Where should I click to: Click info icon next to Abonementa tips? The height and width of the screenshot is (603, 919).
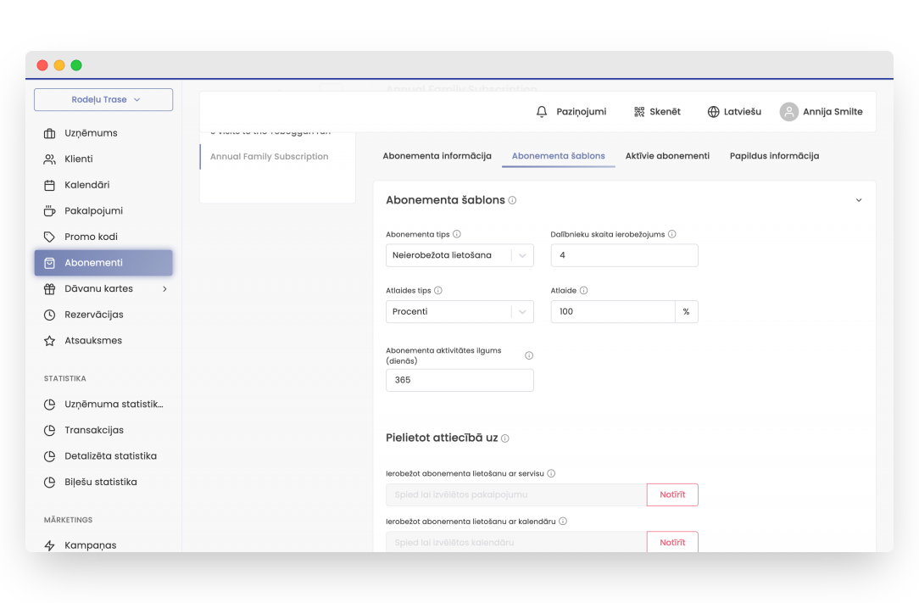(x=457, y=234)
